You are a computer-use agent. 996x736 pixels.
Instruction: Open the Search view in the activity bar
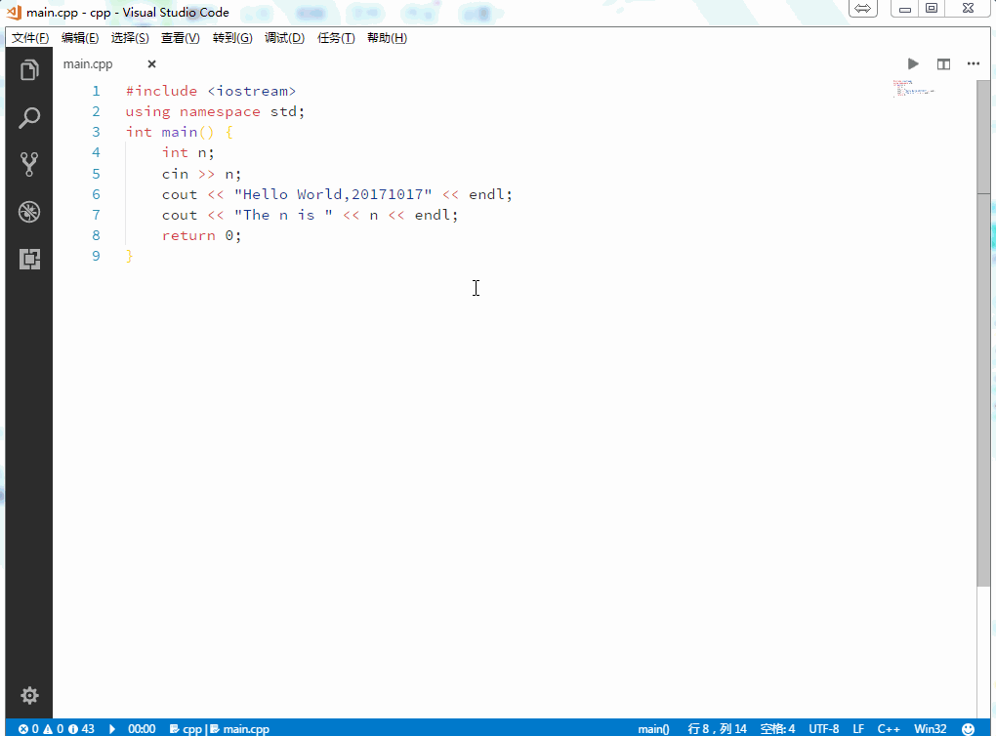pyautogui.click(x=29, y=117)
